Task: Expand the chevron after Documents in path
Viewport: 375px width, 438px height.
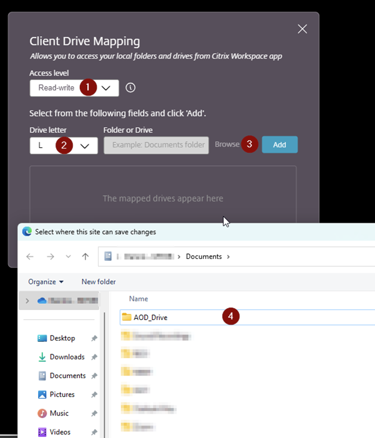Action: click(x=228, y=256)
